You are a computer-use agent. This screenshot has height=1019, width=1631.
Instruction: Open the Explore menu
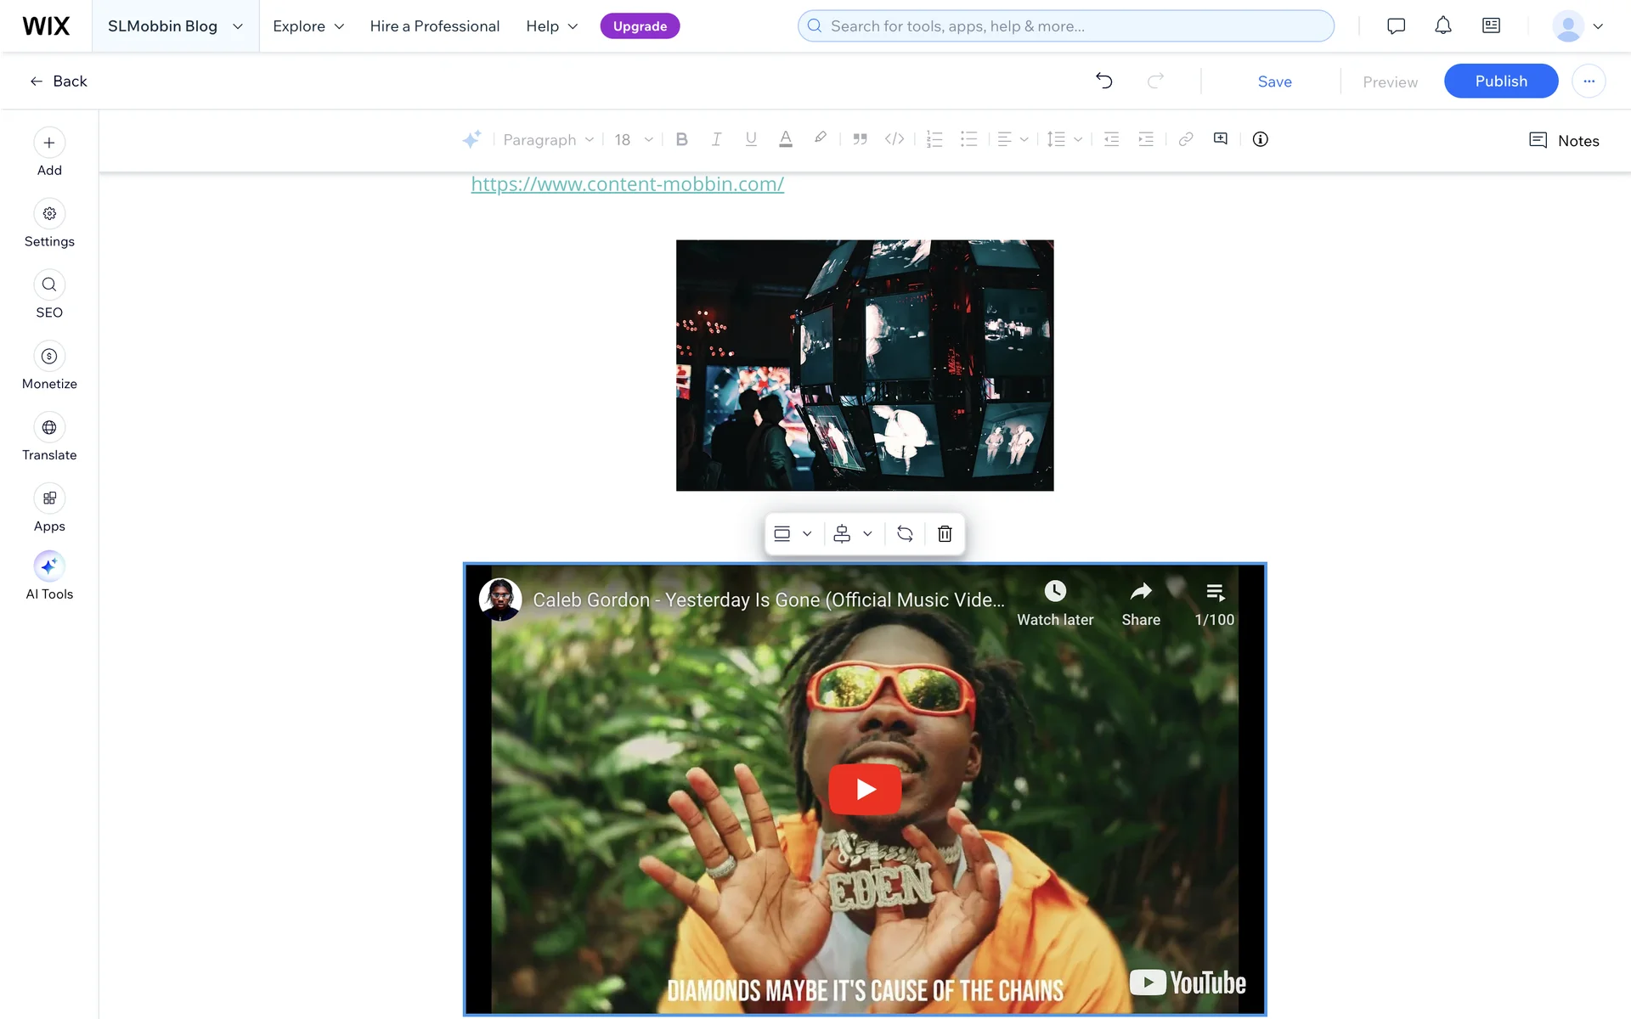pos(308,26)
